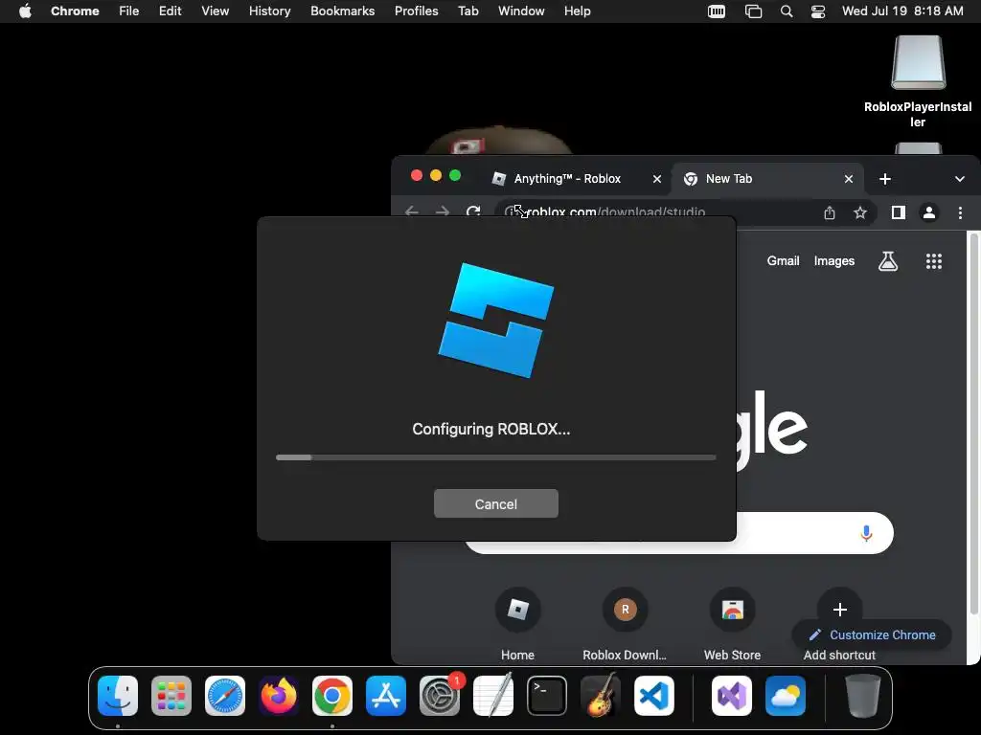This screenshot has width=981, height=735.
Task: Open the Google apps grid
Action: click(x=933, y=261)
